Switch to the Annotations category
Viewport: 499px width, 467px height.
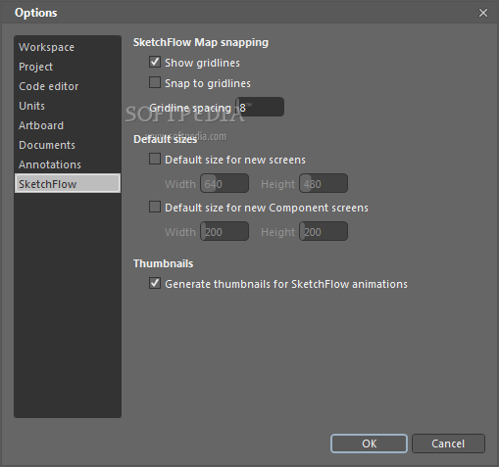tap(68, 164)
